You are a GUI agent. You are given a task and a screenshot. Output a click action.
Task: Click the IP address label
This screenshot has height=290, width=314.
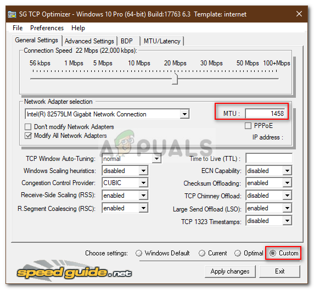click(x=268, y=137)
